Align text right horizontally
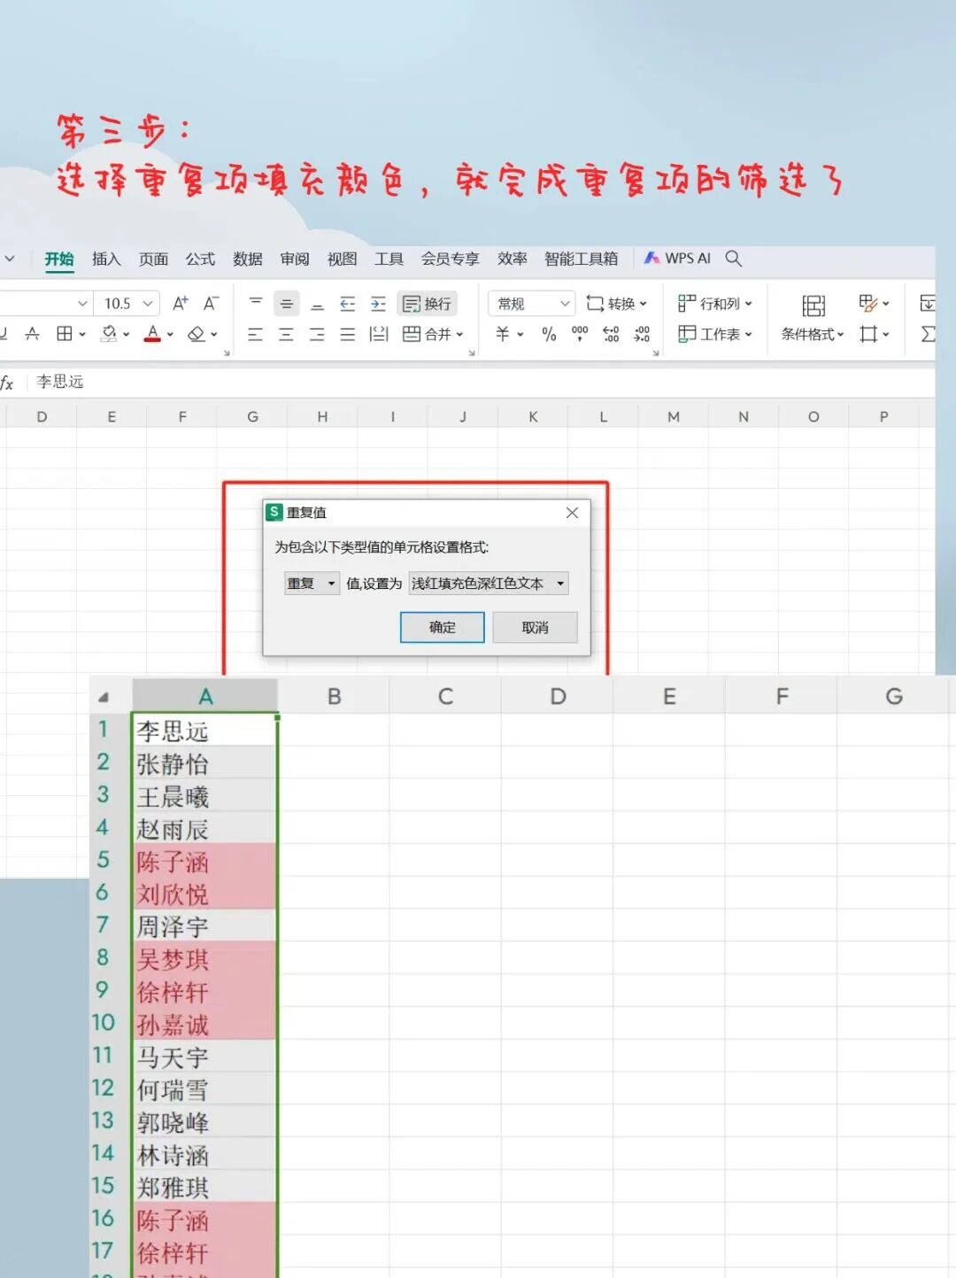The image size is (956, 1278). coord(317,334)
